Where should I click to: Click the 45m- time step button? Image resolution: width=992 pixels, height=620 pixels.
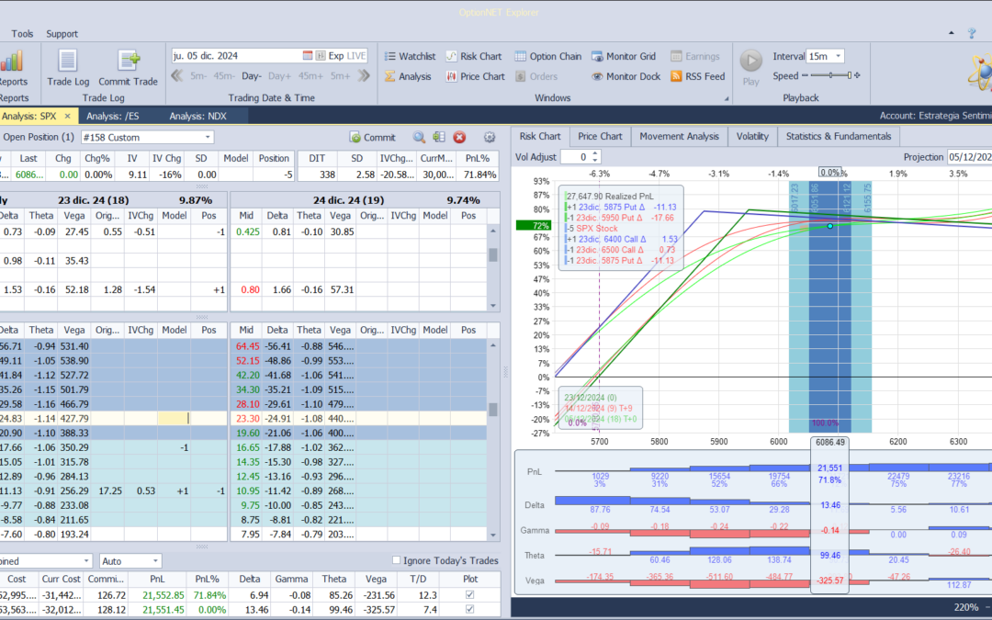pos(224,76)
